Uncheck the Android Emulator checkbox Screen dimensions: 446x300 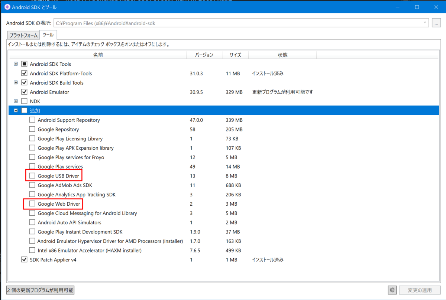(x=25, y=92)
